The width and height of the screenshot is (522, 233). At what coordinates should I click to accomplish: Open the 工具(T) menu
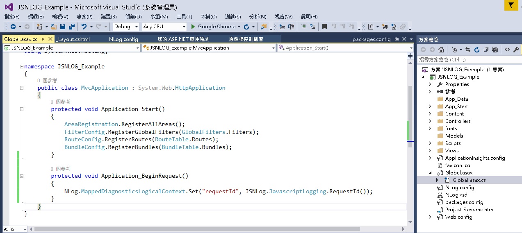tap(184, 17)
